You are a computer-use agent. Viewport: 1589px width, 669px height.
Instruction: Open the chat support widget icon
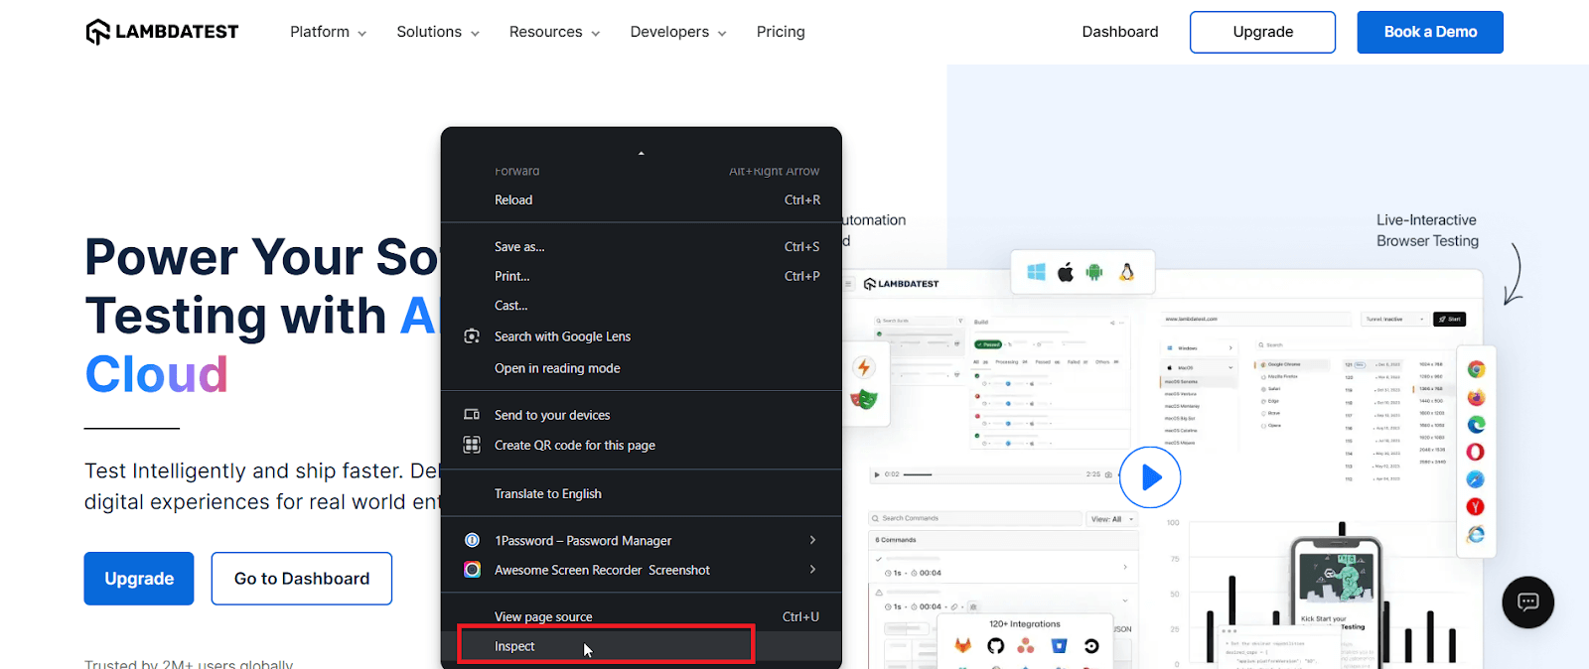(1527, 602)
